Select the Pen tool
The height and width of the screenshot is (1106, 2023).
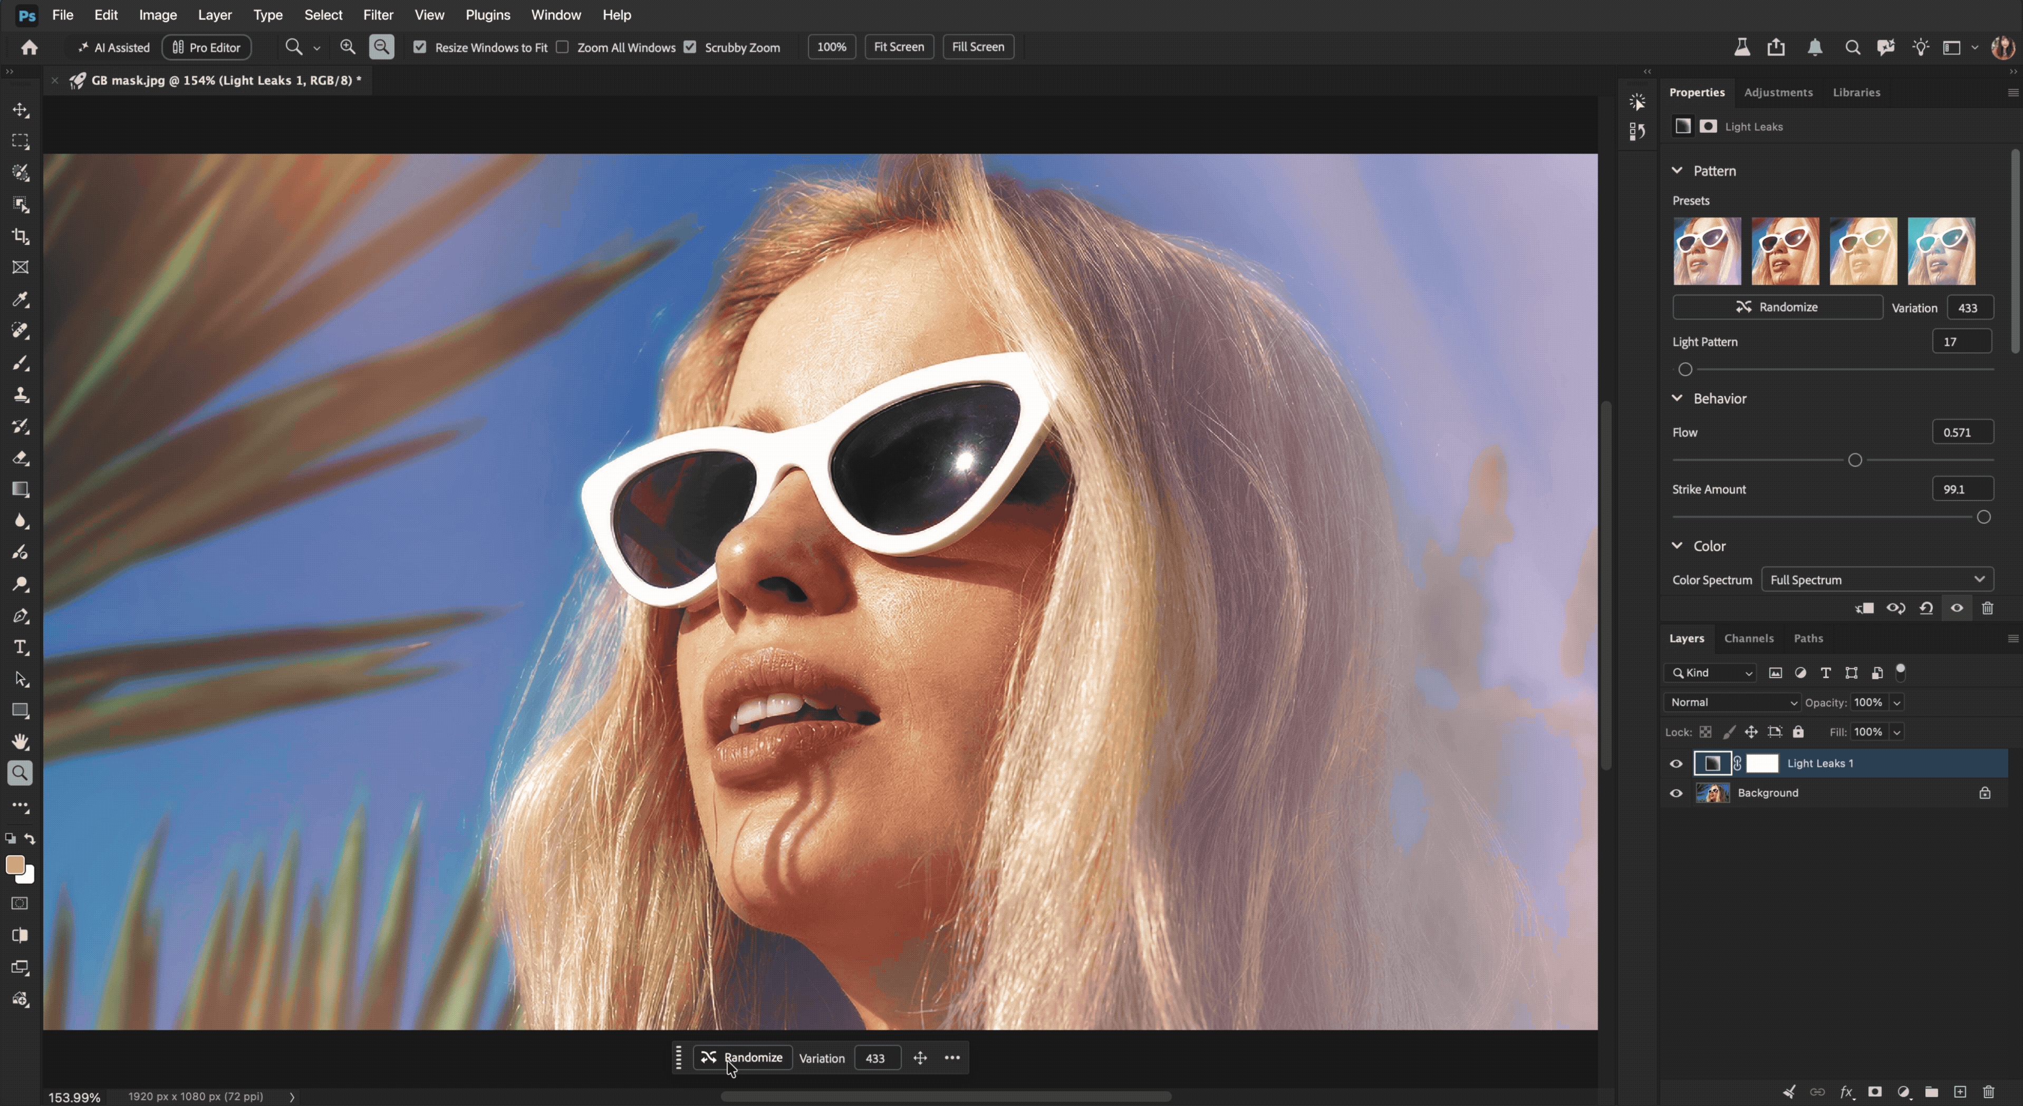point(21,616)
